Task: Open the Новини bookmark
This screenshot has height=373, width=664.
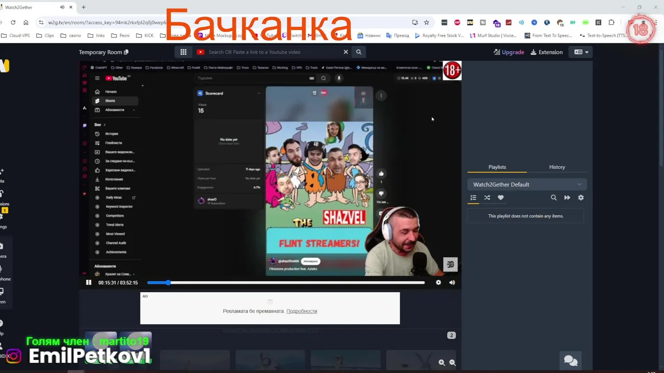Action: point(369,36)
